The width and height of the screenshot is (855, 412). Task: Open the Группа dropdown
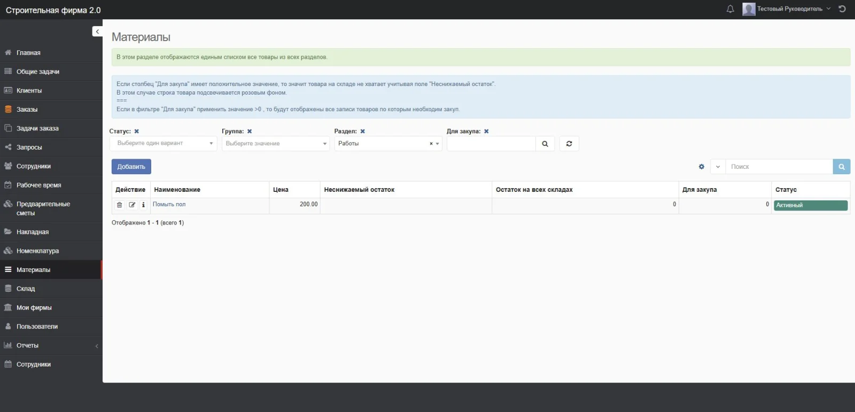[x=275, y=144]
